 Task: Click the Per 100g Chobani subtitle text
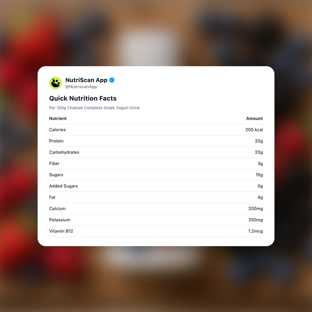click(94, 108)
